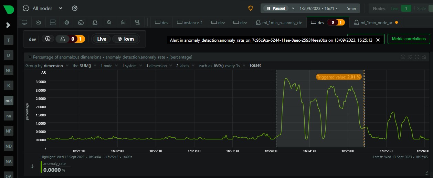
Task: Click the dev node info icon
Action: pos(48,39)
